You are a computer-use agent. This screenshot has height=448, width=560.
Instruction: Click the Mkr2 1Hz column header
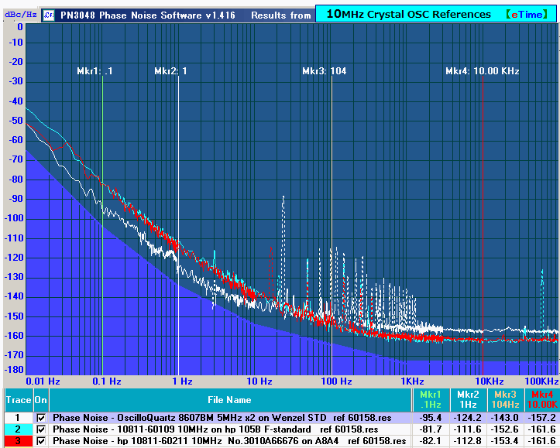(466, 400)
